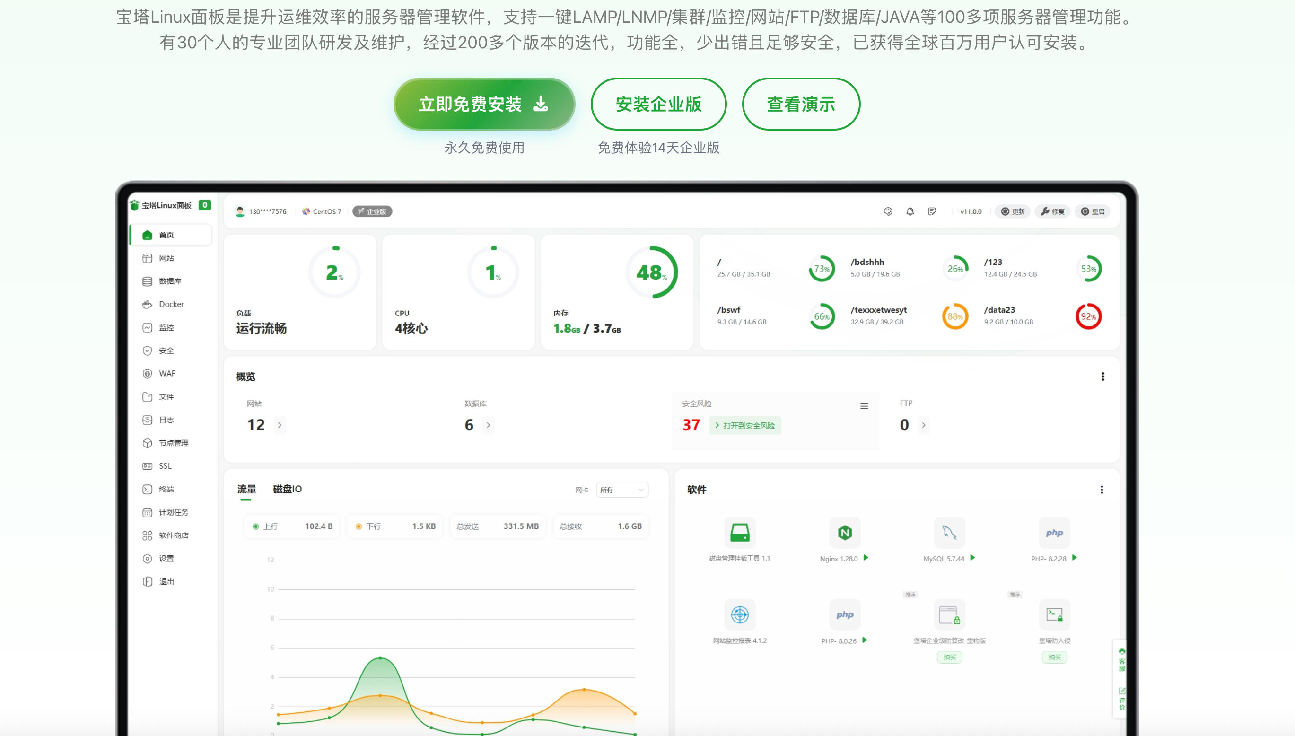Click the 设置 gear sidebar icon

pyautogui.click(x=147, y=559)
